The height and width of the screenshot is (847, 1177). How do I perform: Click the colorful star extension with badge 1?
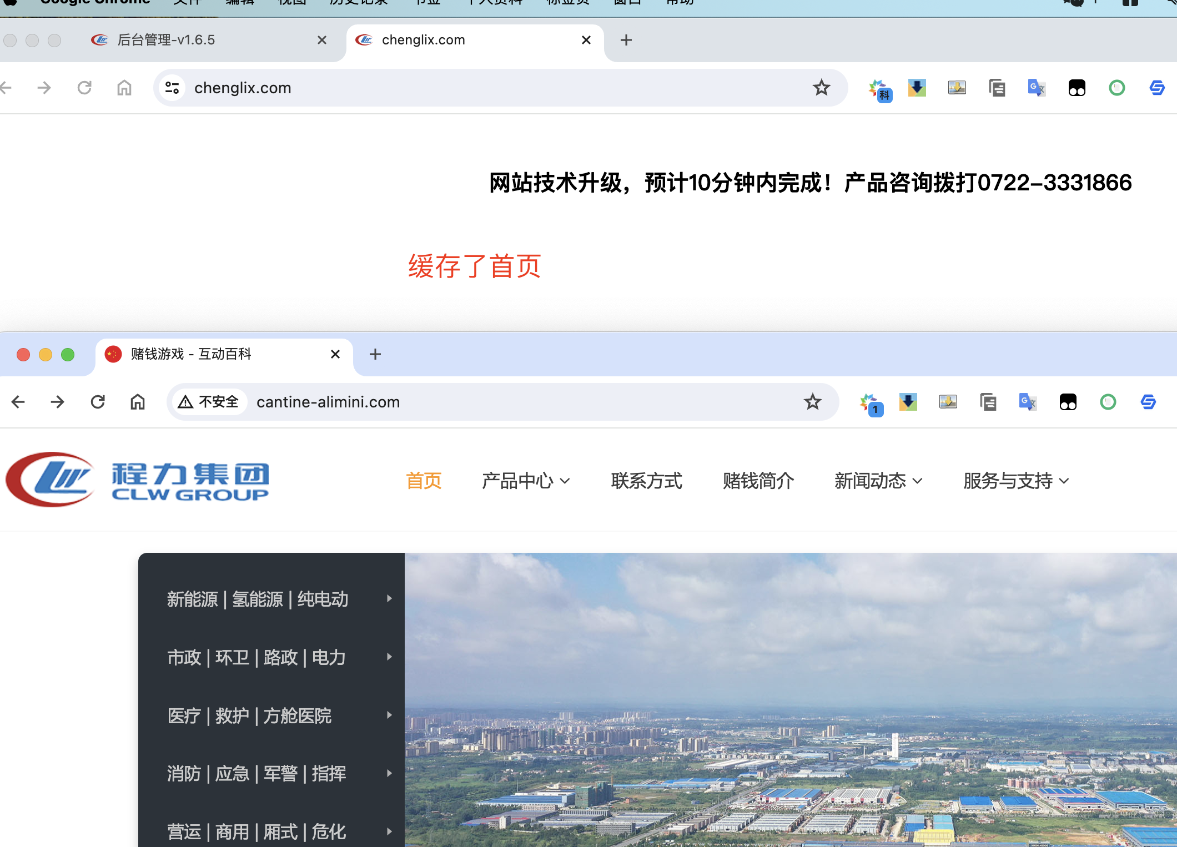pyautogui.click(x=871, y=402)
